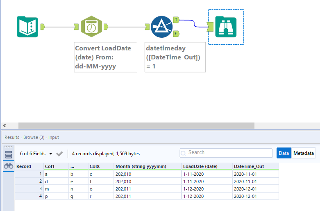Switch to the Data tab
The width and height of the screenshot is (320, 211).
coord(284,153)
